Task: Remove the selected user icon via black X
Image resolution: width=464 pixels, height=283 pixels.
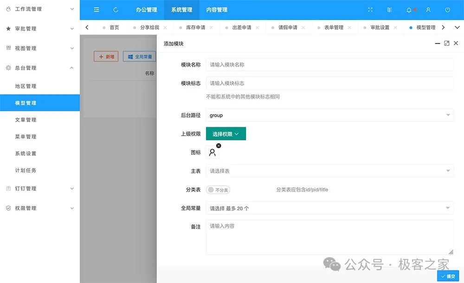Action: [219, 145]
